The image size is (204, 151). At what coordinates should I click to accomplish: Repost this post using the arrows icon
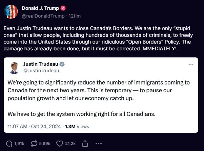(x=34, y=143)
